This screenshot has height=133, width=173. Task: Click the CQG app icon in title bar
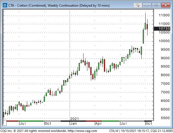[5, 5]
